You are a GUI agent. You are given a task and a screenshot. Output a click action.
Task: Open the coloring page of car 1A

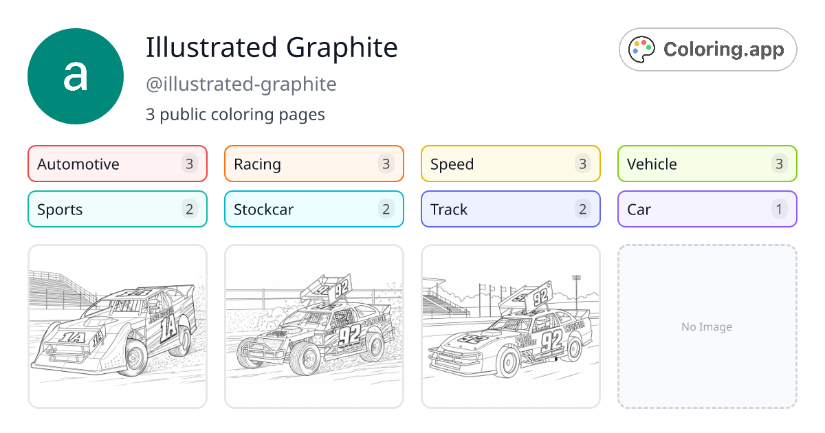point(117,326)
